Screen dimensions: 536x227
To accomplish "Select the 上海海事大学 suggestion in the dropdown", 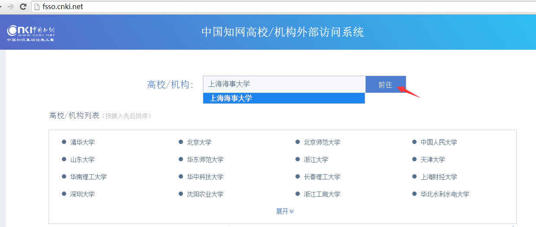I will click(x=284, y=98).
